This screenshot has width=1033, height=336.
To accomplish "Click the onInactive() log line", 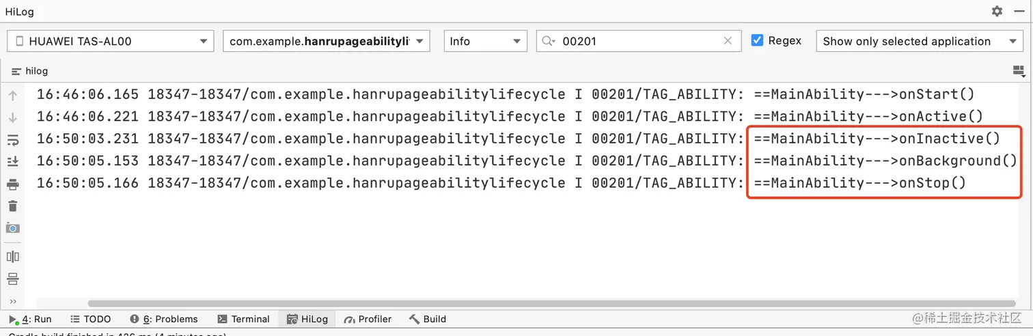I will point(519,139).
